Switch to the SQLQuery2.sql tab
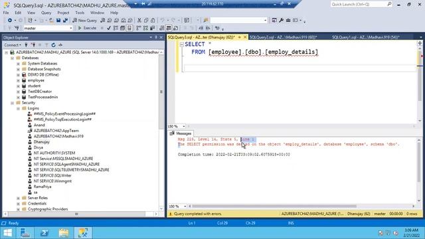Viewport: 425px width, 239px height. pyautogui.click(x=283, y=37)
